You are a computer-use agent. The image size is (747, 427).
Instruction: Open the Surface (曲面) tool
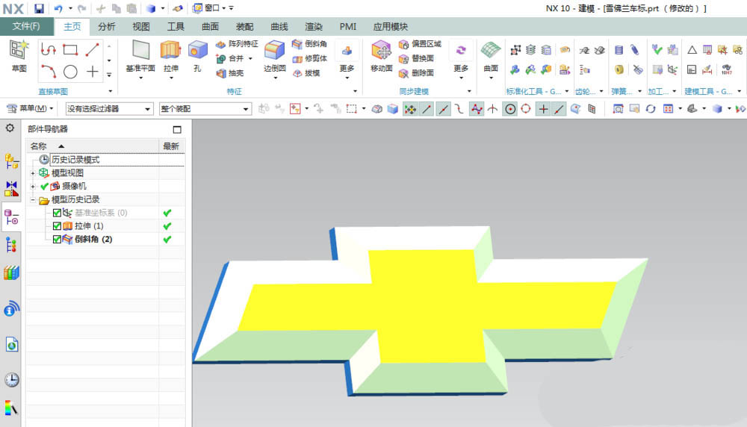pos(491,56)
